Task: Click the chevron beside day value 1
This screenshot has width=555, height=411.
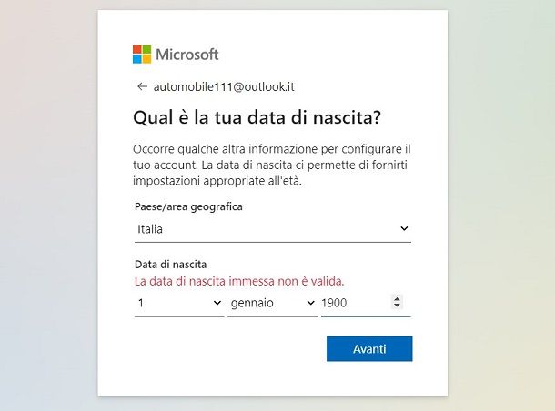Action: [x=217, y=303]
